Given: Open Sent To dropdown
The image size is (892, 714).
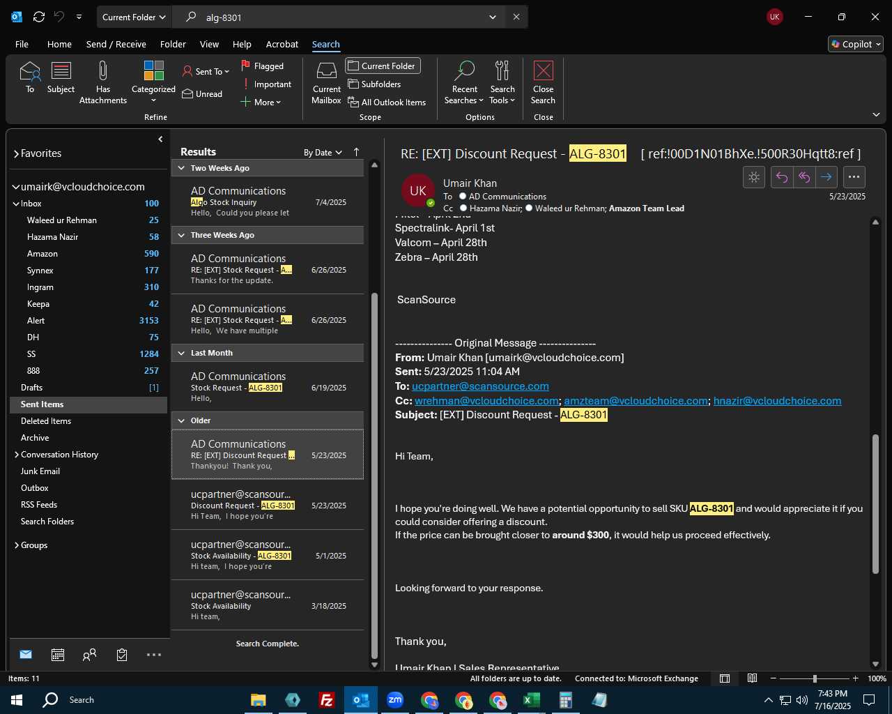Looking at the screenshot, I should pos(206,71).
